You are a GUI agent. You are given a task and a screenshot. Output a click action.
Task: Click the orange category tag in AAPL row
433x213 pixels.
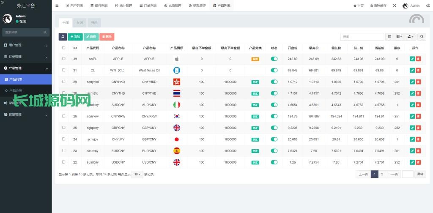(255, 59)
